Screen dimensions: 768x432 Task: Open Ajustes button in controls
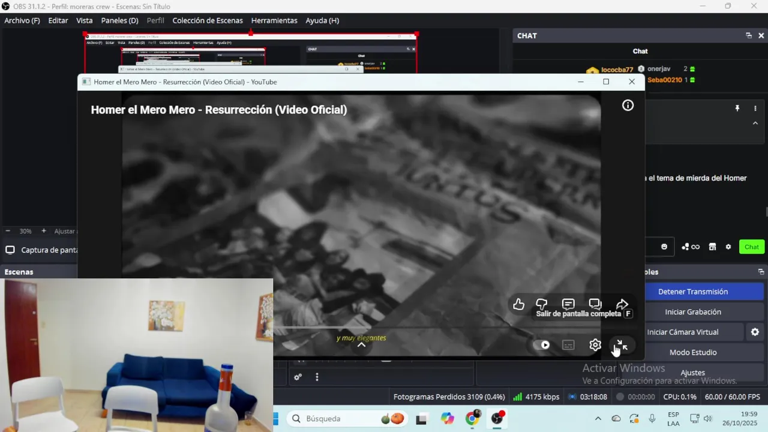click(693, 373)
